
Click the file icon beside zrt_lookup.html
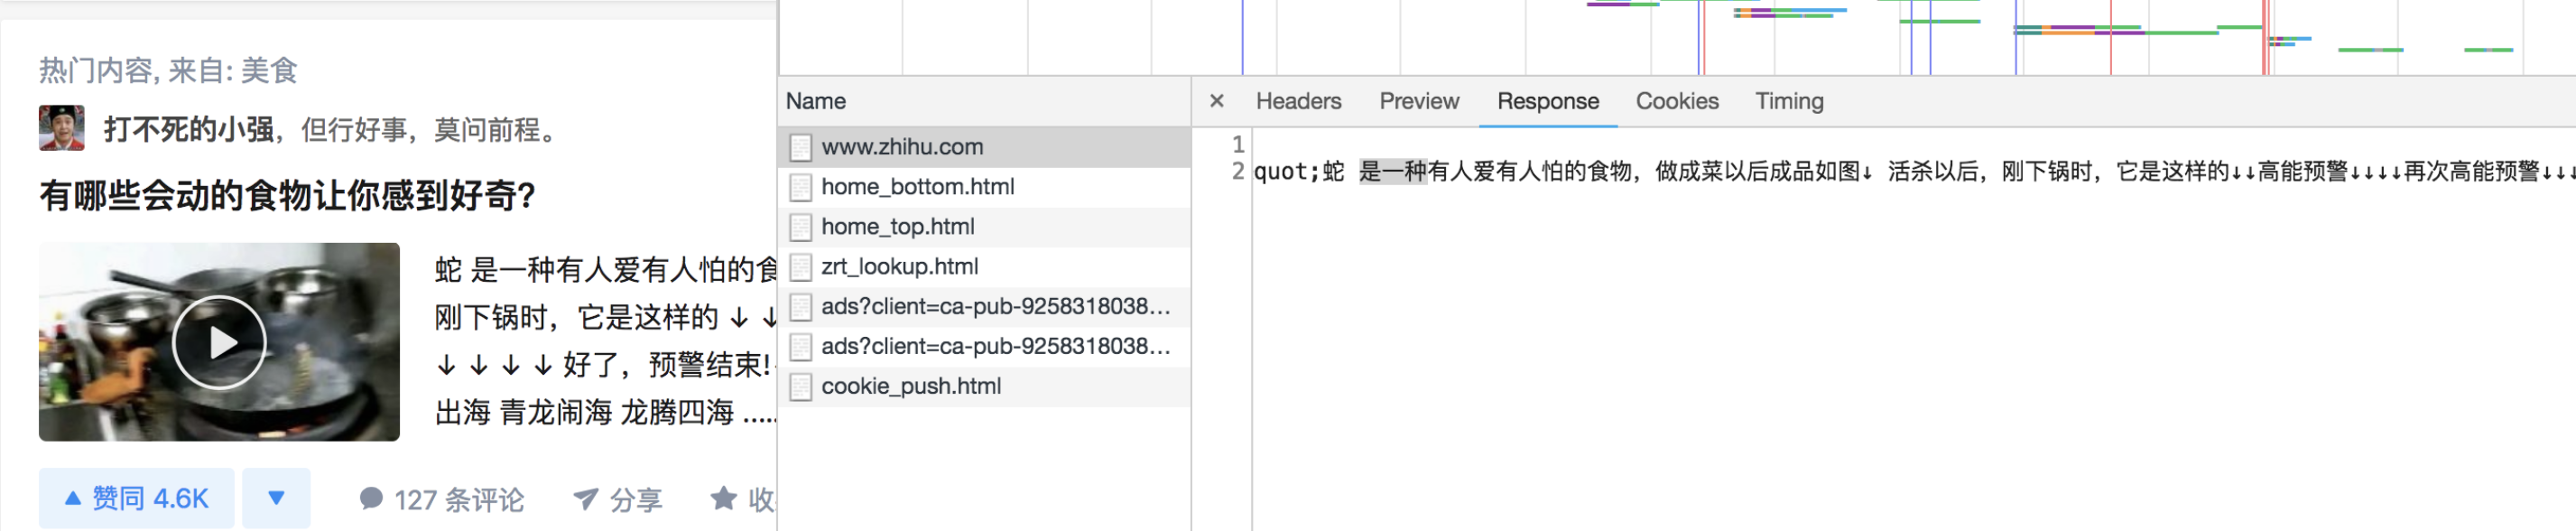tap(800, 267)
